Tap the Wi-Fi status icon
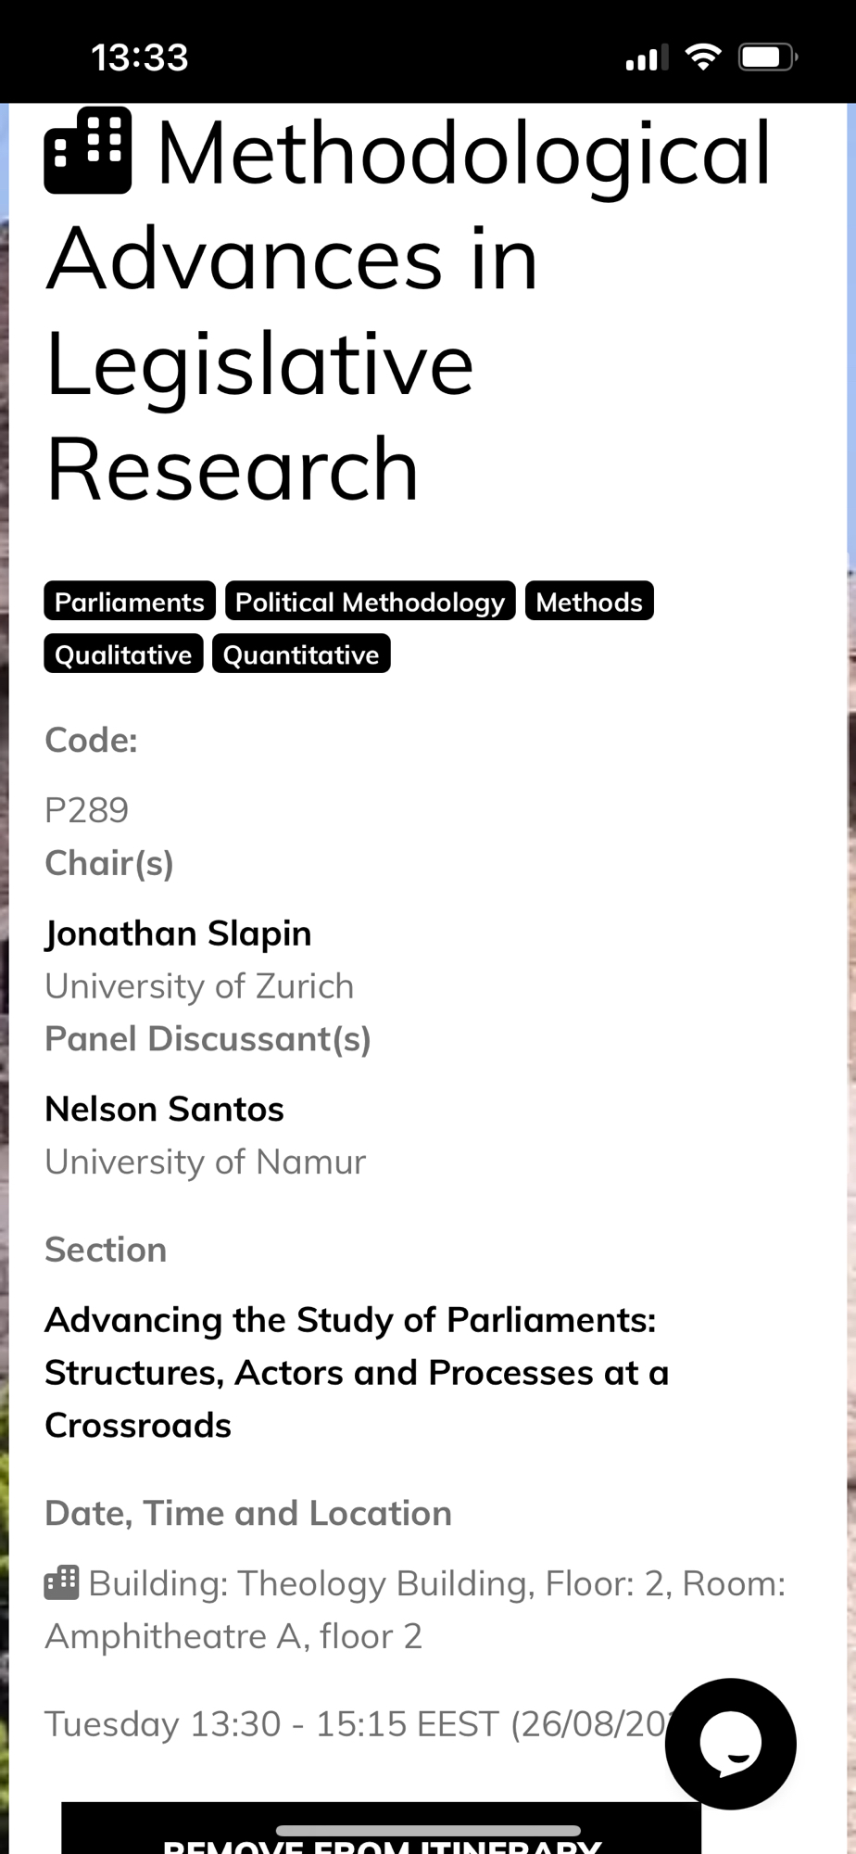Viewport: 856px width, 1854px height. coord(703,57)
